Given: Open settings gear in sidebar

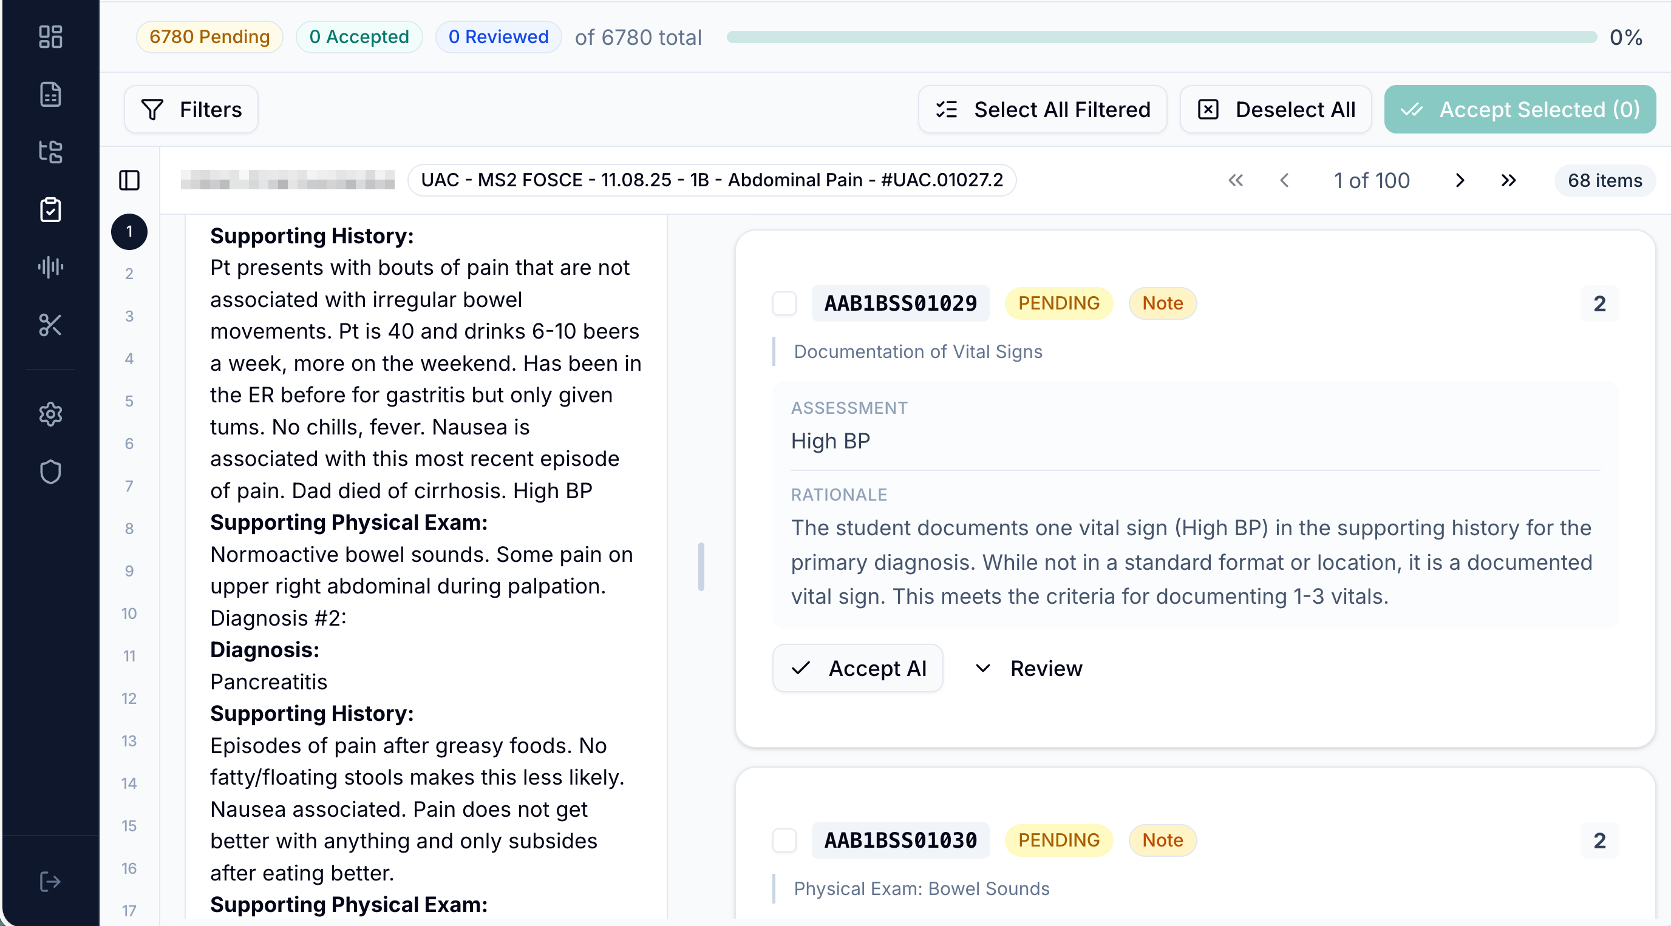Looking at the screenshot, I should [50, 414].
